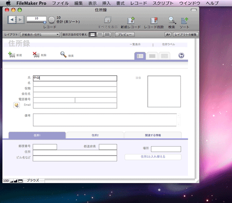Click the 場所 location field
Image resolution: width=232 pixels, height=203 pixels.
(x=166, y=149)
